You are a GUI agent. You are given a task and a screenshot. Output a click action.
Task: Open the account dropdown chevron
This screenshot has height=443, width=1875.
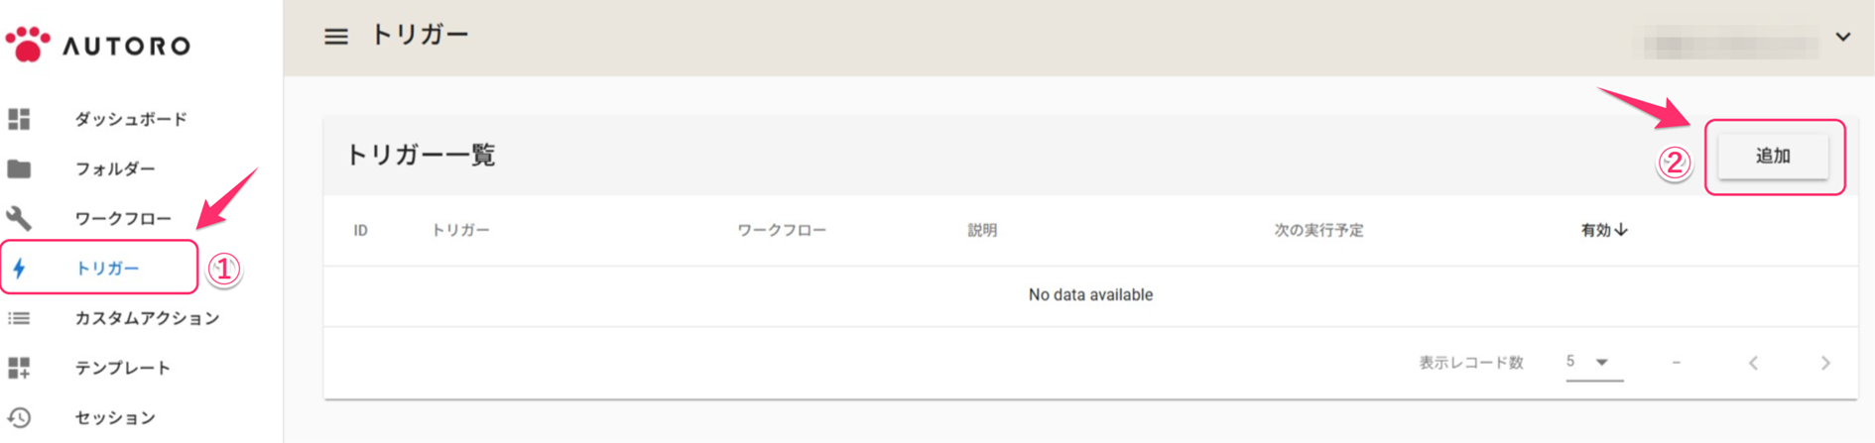point(1842,37)
